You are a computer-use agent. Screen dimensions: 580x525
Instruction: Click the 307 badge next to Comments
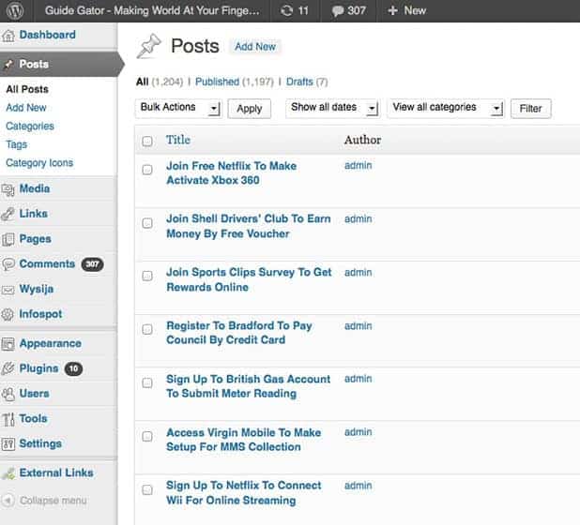coord(92,264)
